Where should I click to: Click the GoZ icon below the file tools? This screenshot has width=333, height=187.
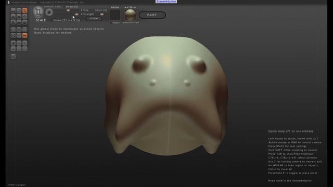(13, 57)
